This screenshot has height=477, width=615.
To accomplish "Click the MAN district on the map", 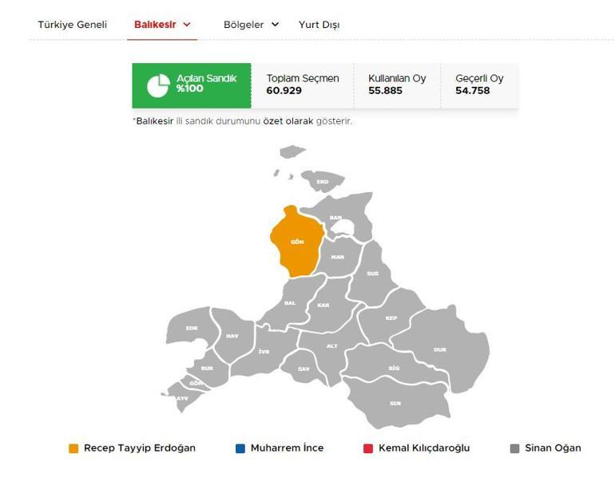I will [337, 257].
